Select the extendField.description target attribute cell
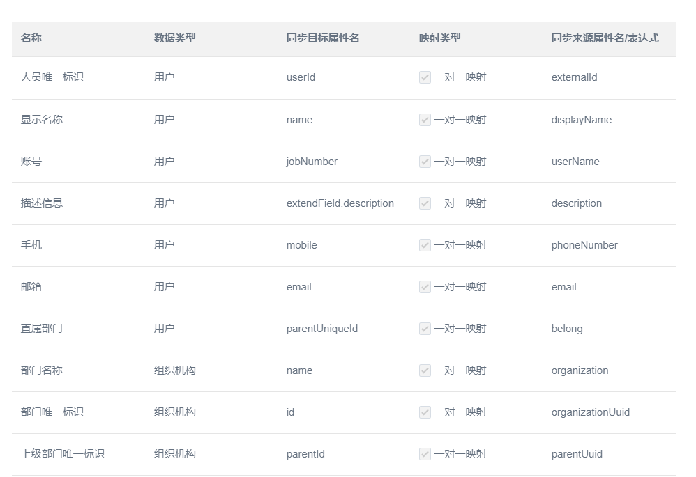Viewport: 696px width, 477px height. (340, 203)
